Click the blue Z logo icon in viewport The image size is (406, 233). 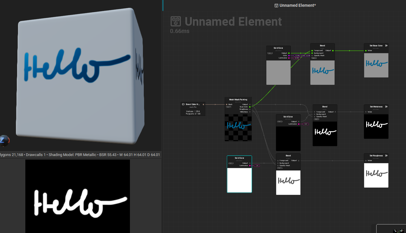tap(4, 141)
